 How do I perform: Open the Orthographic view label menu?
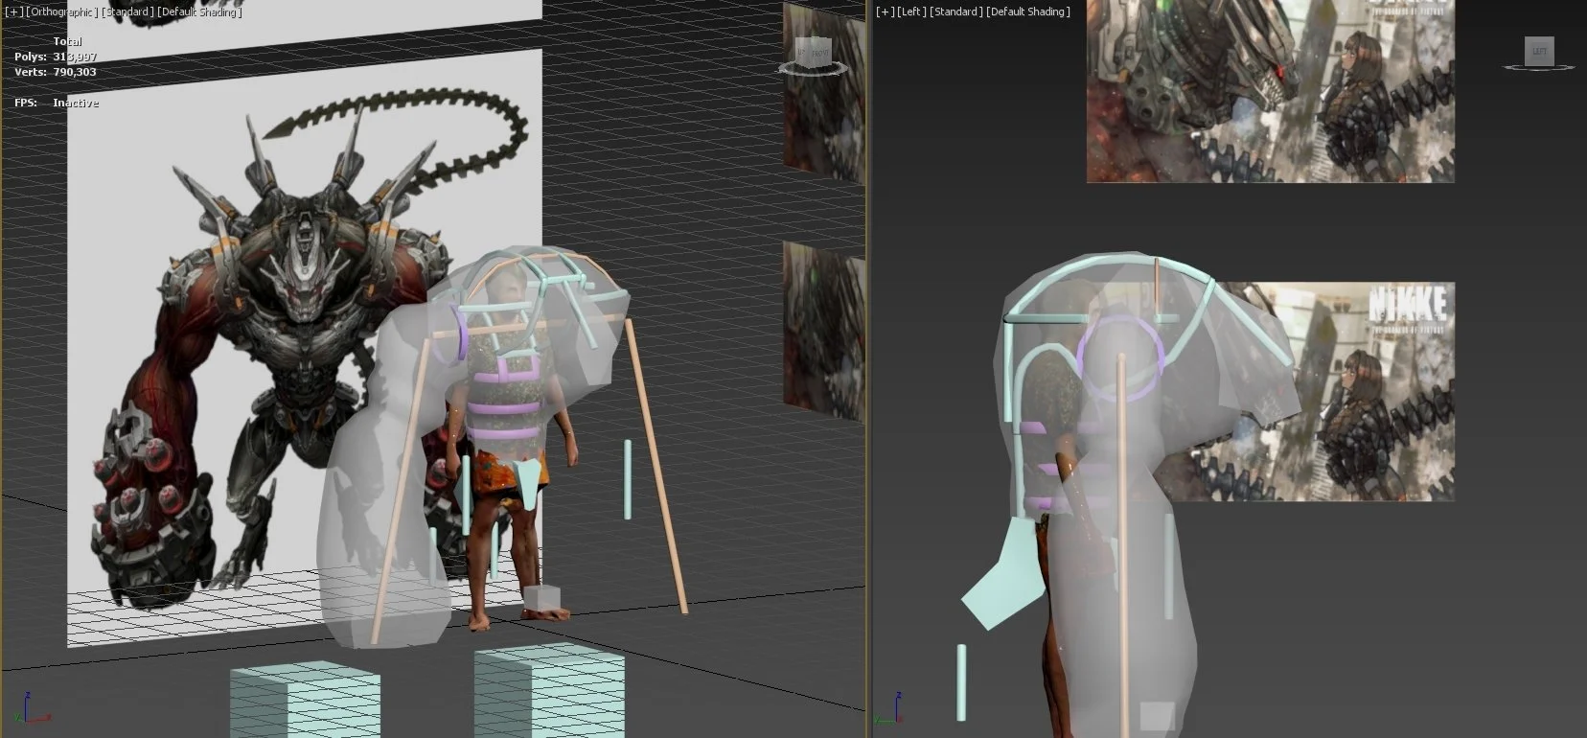coord(62,12)
